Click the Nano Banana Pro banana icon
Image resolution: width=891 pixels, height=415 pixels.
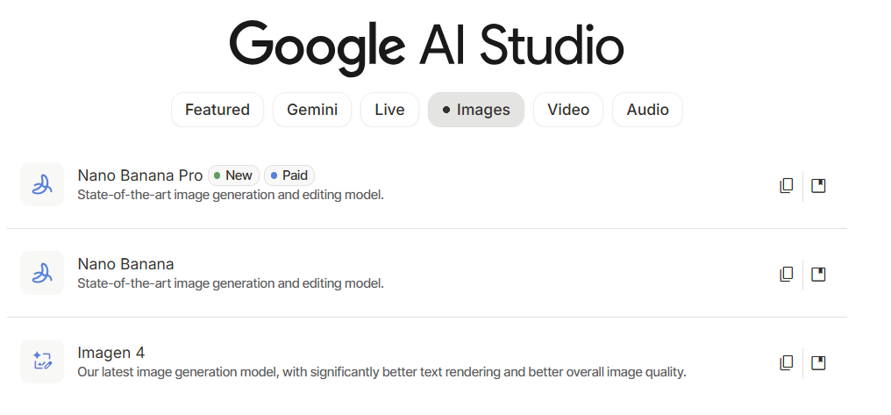pos(41,184)
